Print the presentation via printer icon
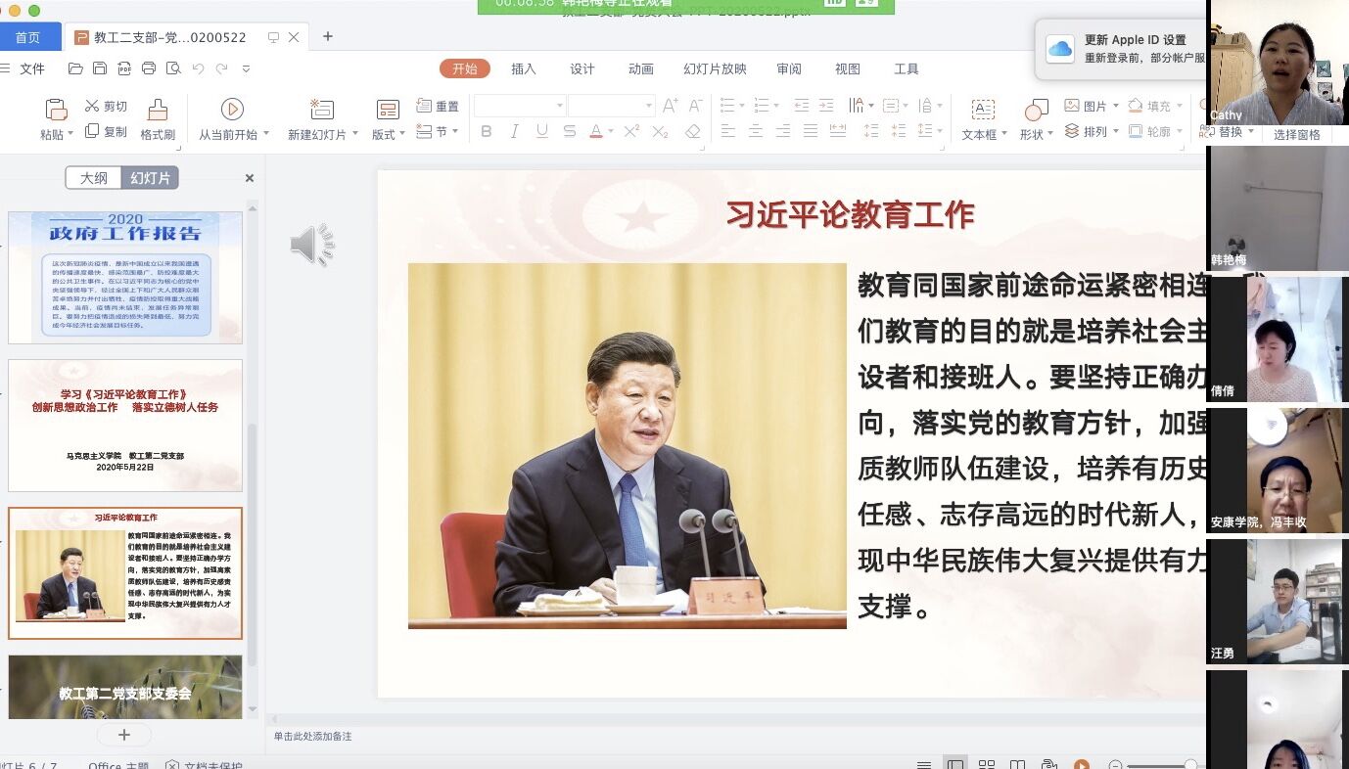The image size is (1349, 769). (x=149, y=68)
